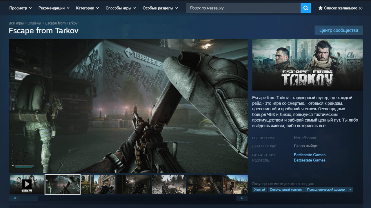Expand the Категории dropdown
This screenshot has width=371, height=208.
click(x=87, y=8)
